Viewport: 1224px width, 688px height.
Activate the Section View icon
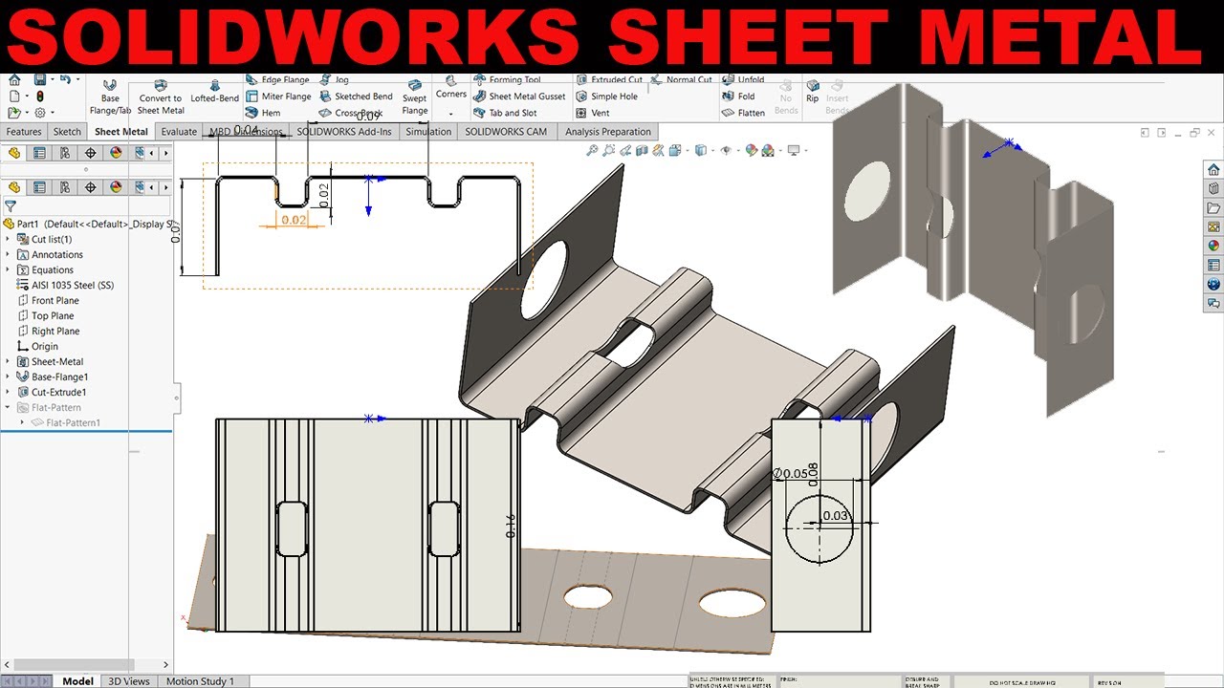pos(642,150)
